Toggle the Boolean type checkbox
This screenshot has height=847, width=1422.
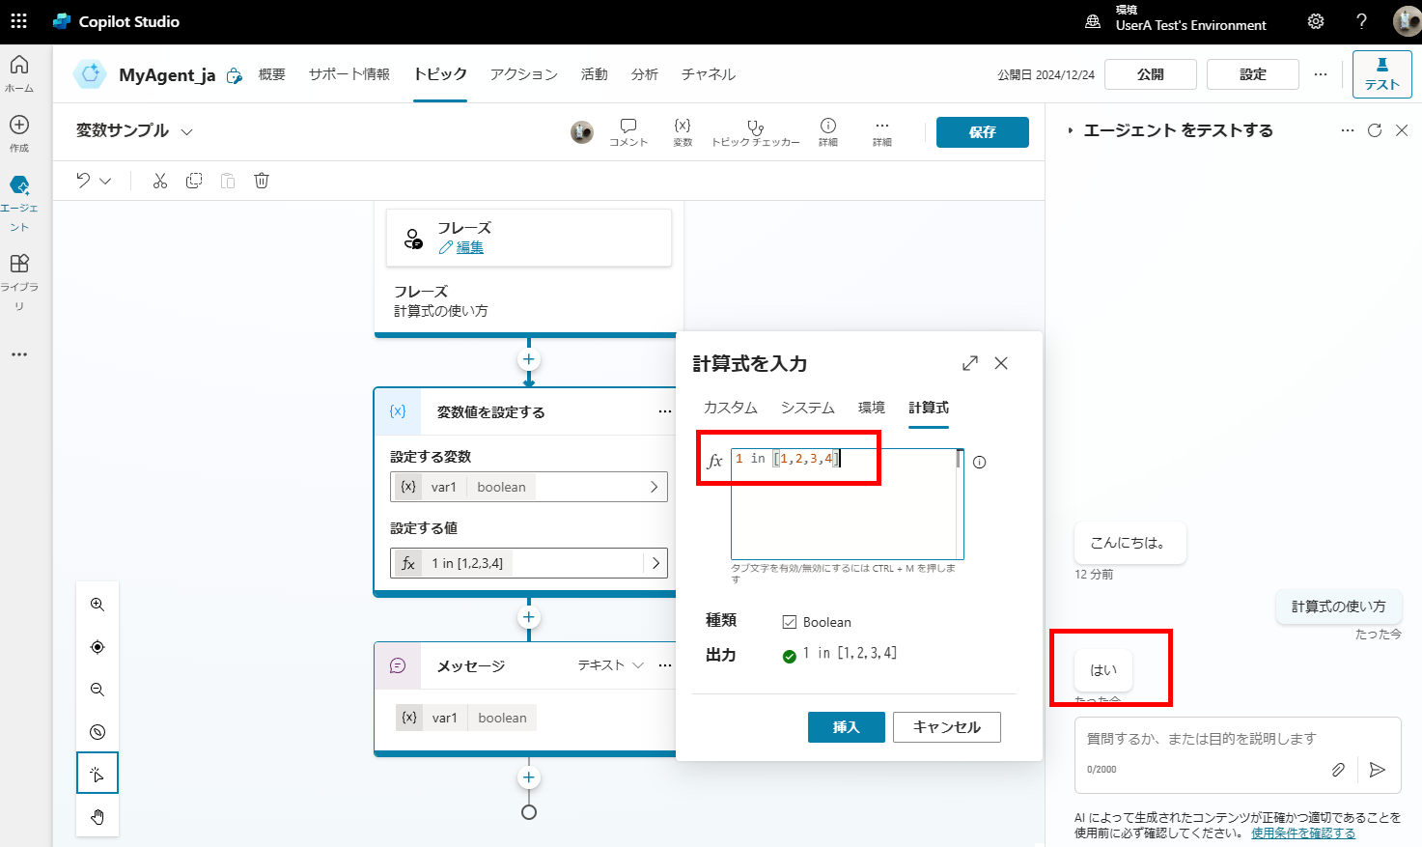790,622
